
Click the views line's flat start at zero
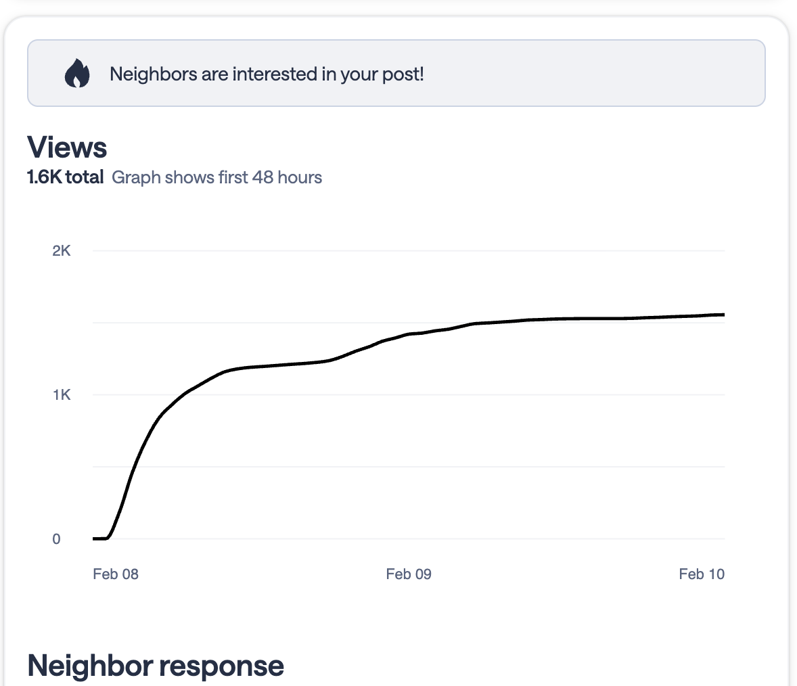99,539
